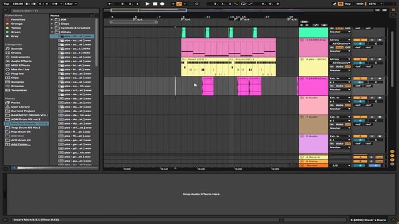Select the A Reverb return track

coord(313,157)
